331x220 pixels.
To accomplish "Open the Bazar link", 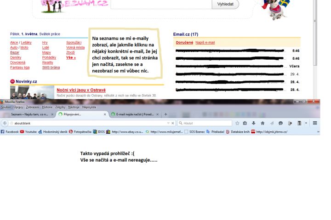I will (15, 52).
